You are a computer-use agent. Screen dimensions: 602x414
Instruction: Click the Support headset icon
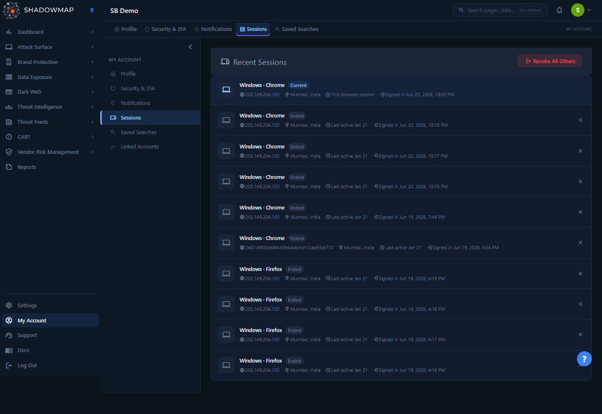pos(9,335)
